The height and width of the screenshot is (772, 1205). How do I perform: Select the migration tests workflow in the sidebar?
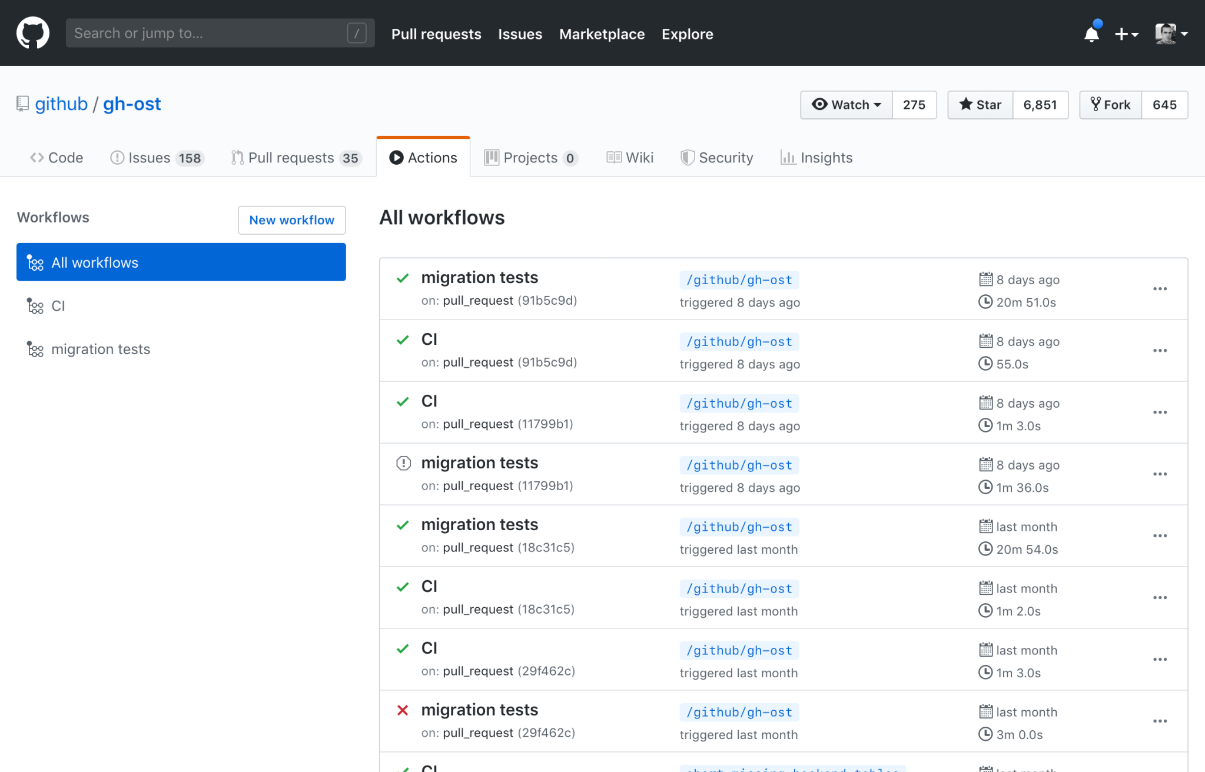coord(100,349)
